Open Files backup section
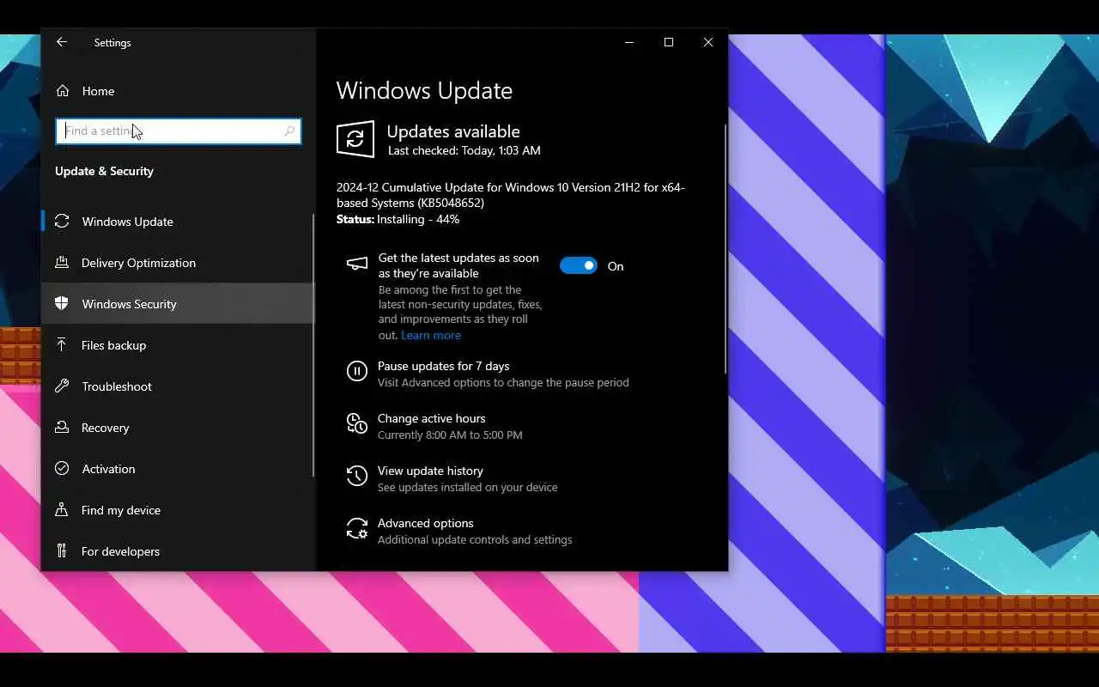 pos(178,345)
